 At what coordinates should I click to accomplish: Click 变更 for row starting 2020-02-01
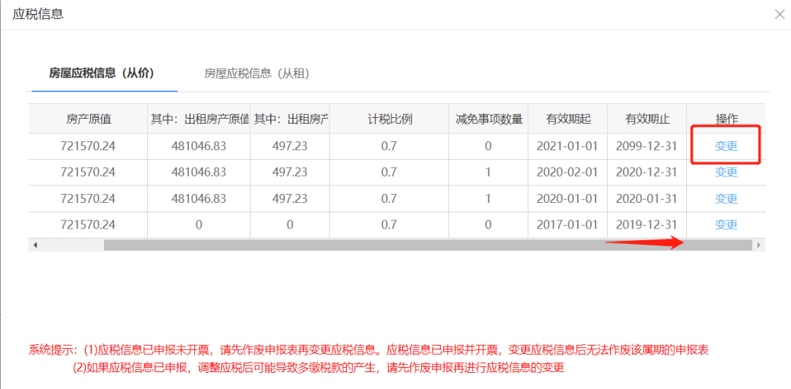pos(726,172)
